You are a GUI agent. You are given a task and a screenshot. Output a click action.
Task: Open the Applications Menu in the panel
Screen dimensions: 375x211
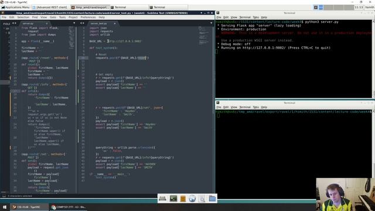[x=15, y=8]
